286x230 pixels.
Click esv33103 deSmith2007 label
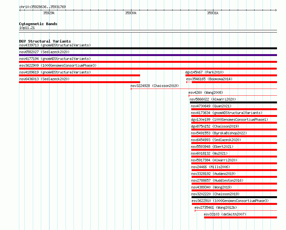(x=225, y=214)
